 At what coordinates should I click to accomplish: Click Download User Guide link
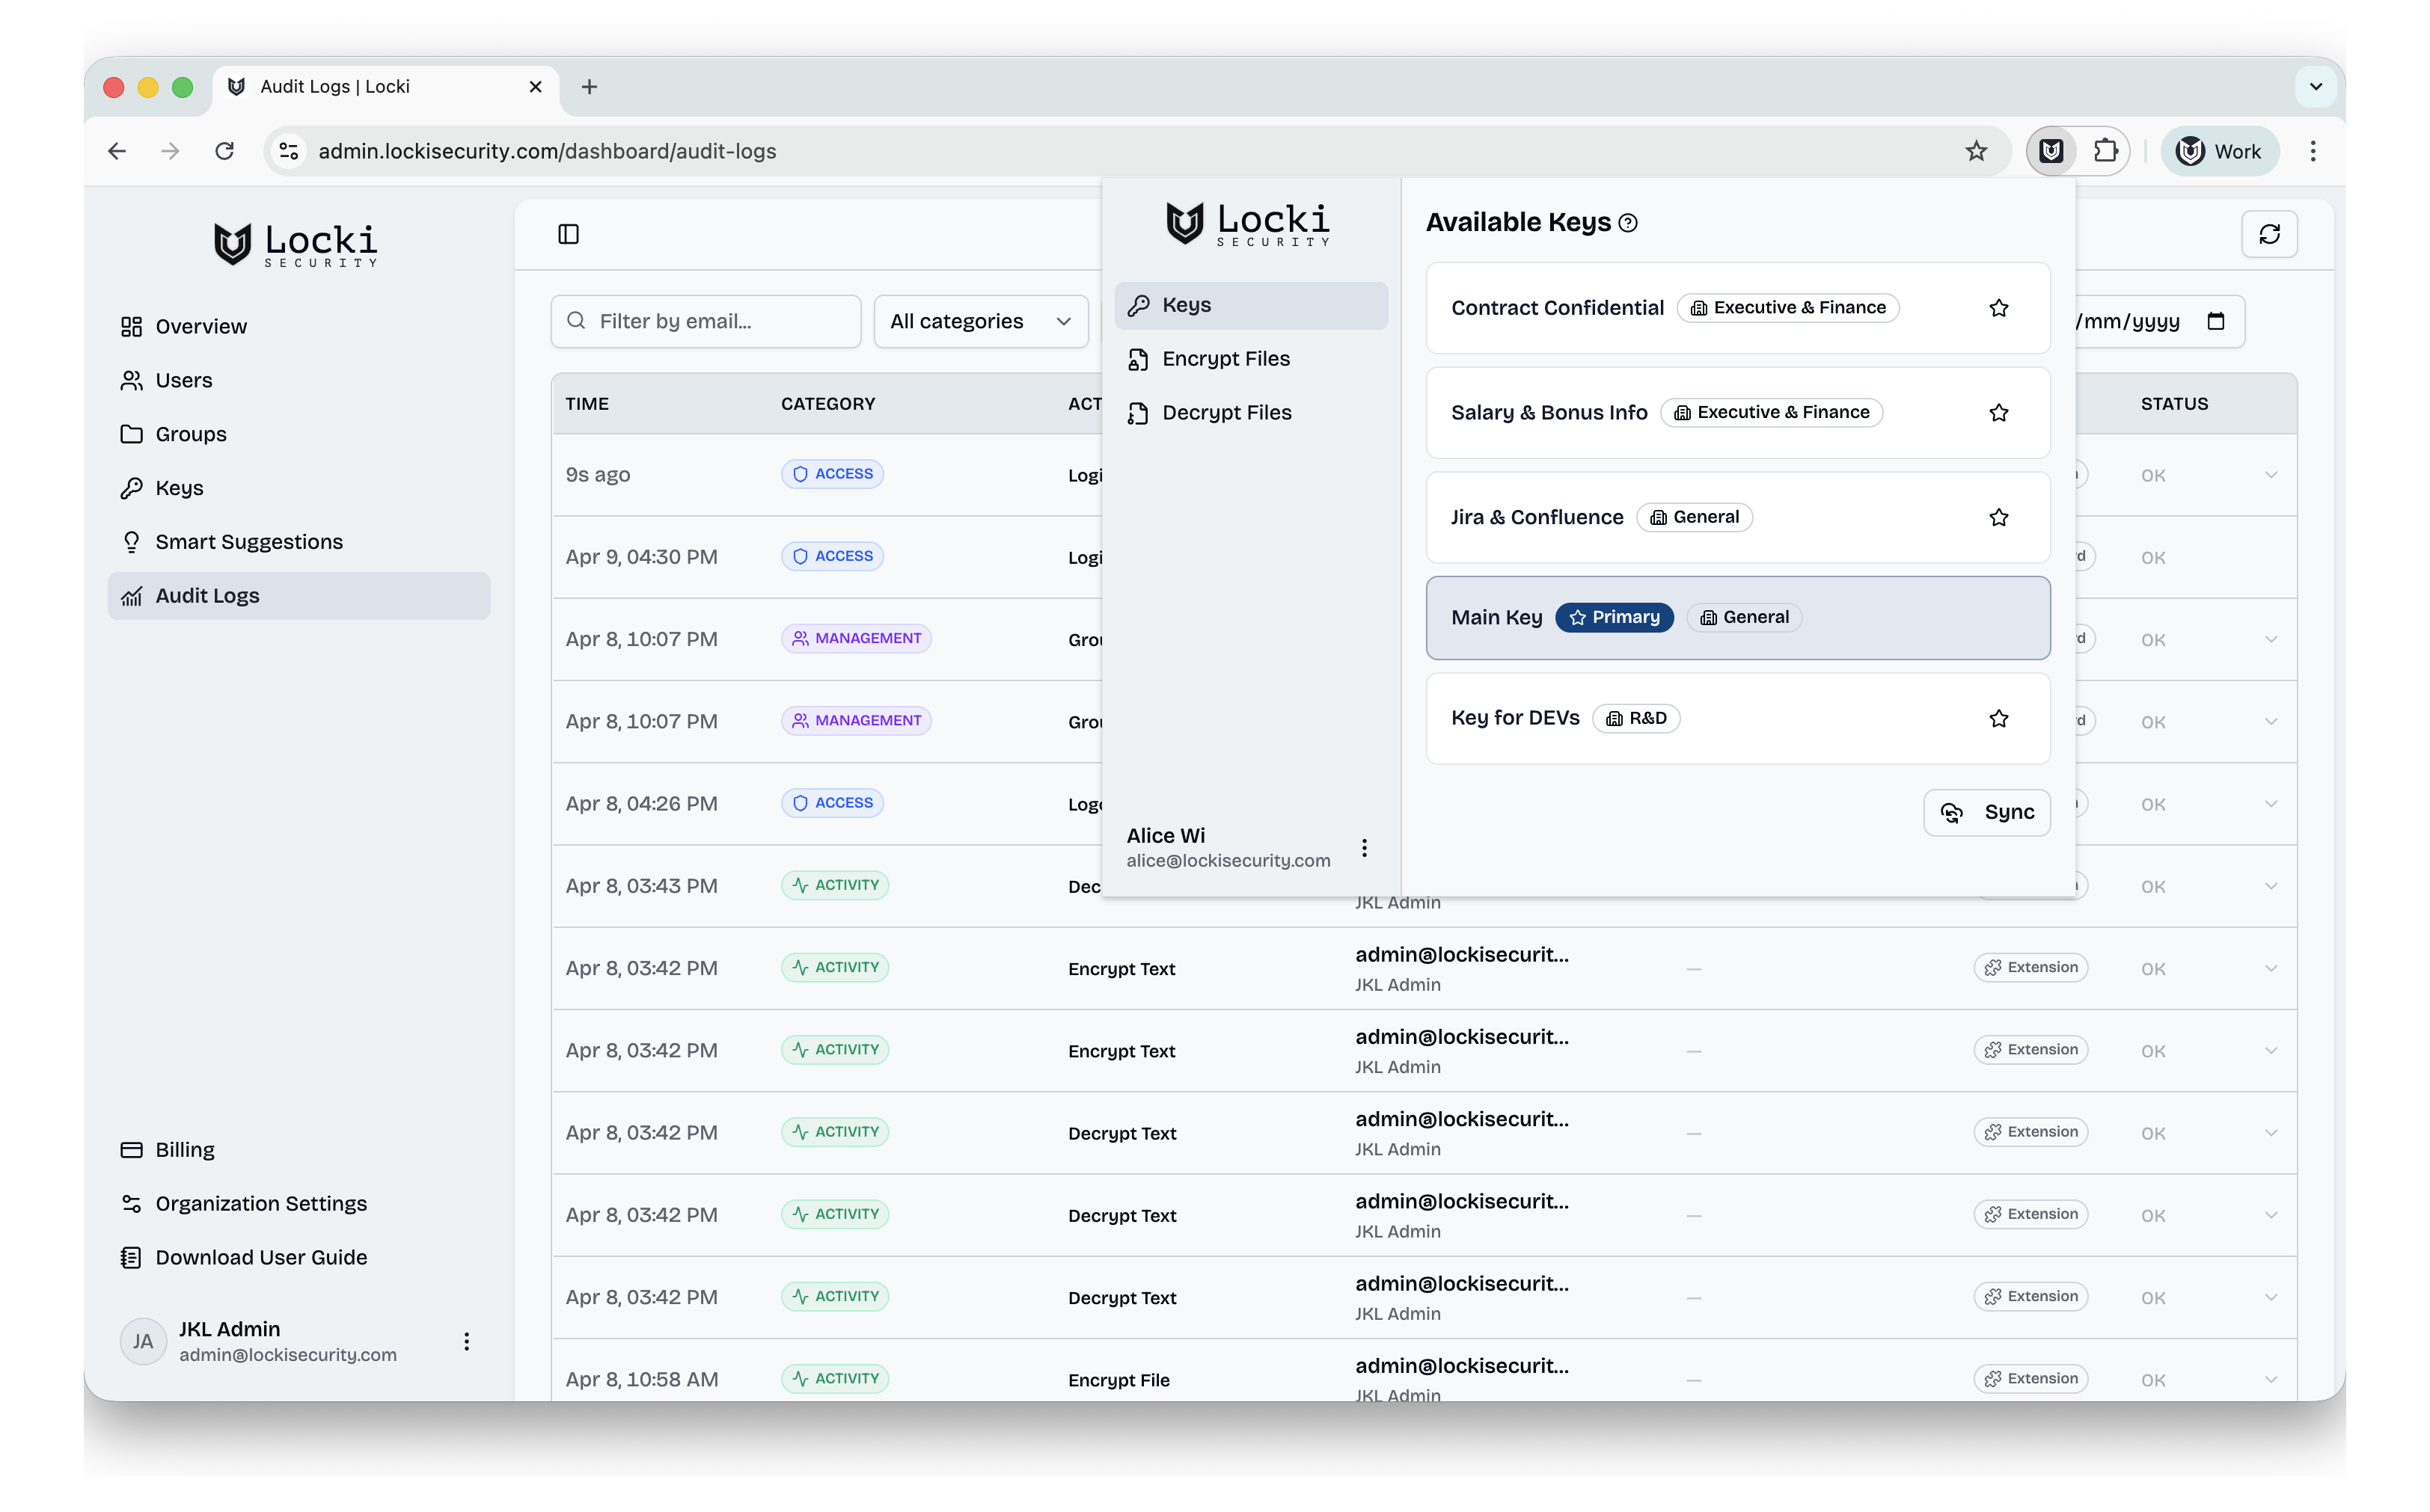260,1257
